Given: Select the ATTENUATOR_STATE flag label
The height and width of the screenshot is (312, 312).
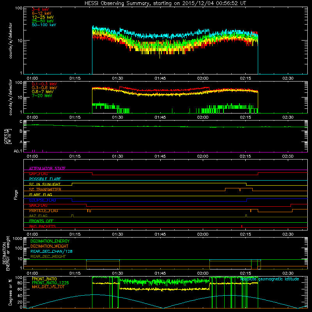Looking at the screenshot, I should tap(47, 168).
